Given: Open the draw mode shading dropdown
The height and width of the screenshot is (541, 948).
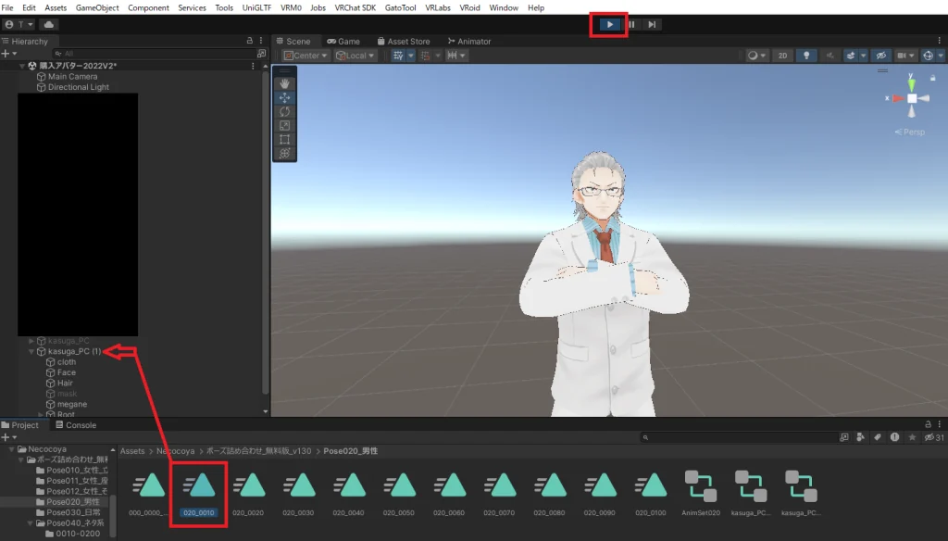Looking at the screenshot, I should (756, 55).
